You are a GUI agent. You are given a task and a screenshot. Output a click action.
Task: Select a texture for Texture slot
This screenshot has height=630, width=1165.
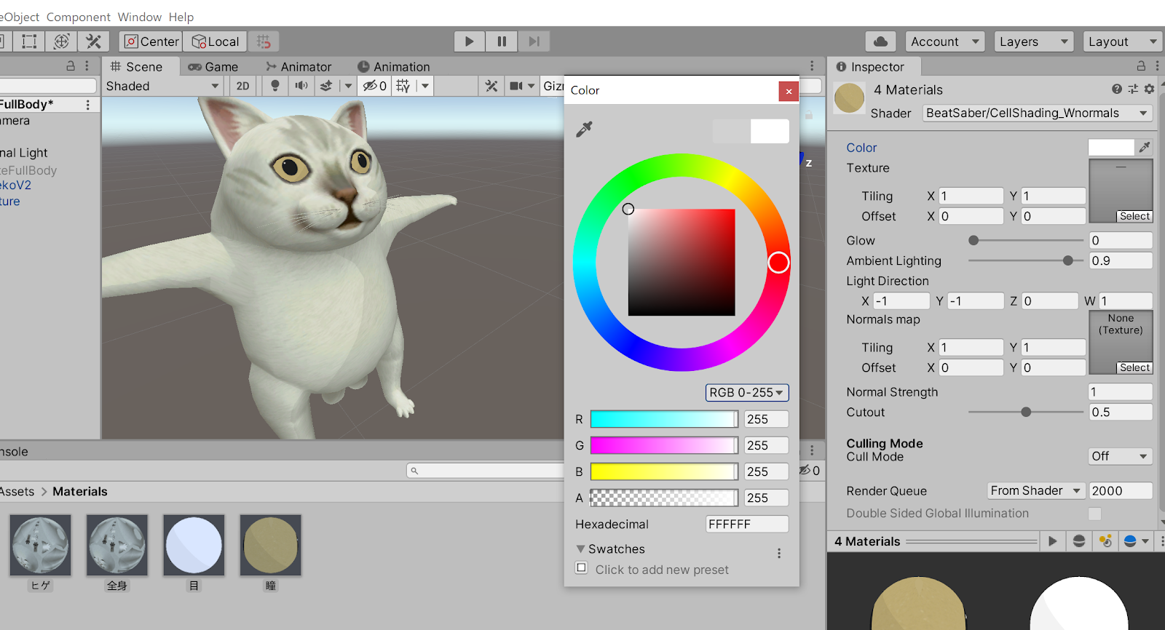[x=1134, y=216]
